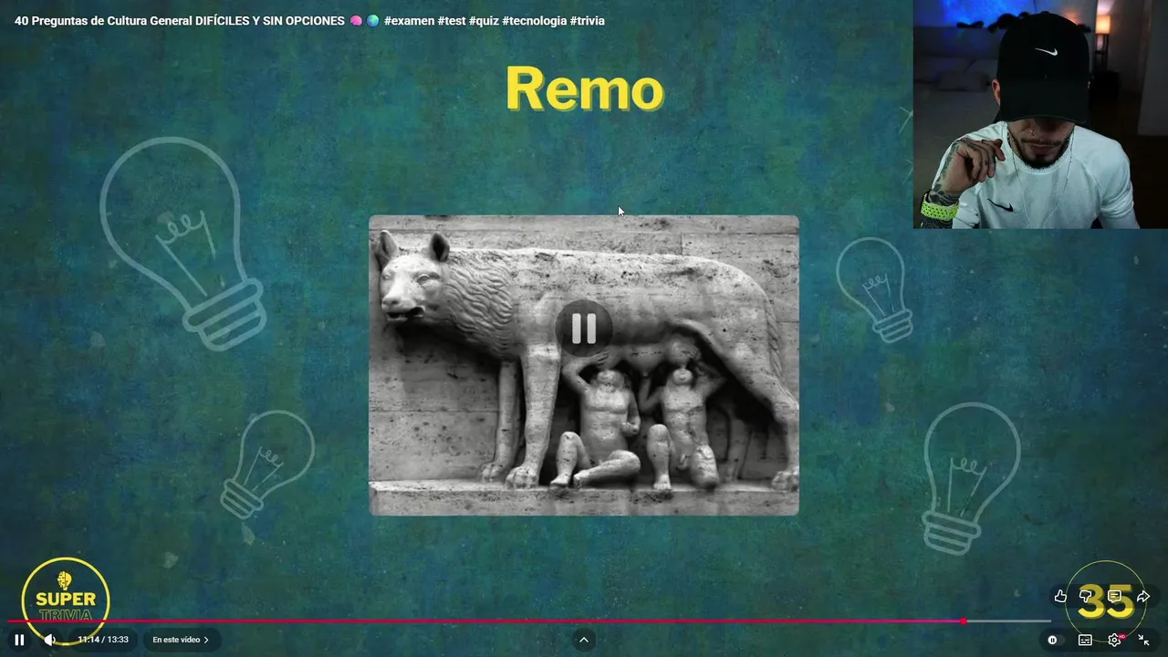Screen dimensions: 1168x657
Task: Mute the video with the speaker icon
Action: (49, 640)
